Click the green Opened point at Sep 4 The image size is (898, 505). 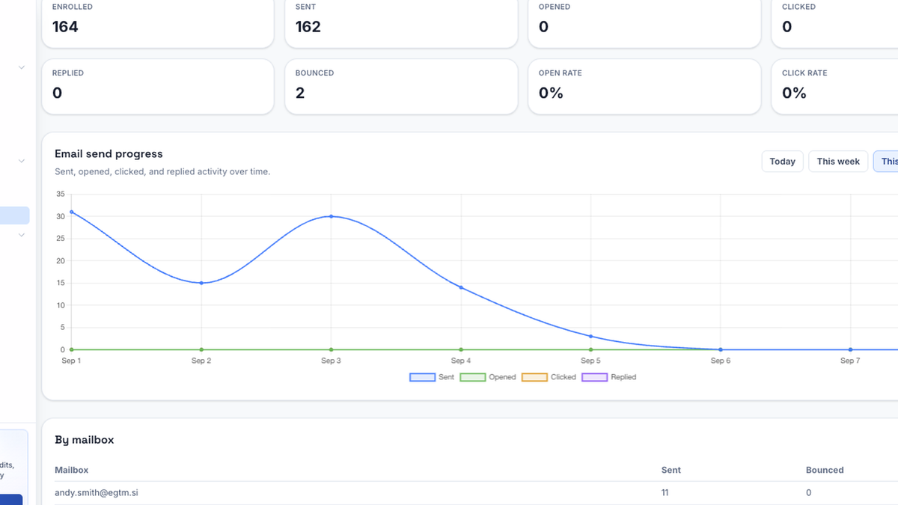[x=461, y=349]
